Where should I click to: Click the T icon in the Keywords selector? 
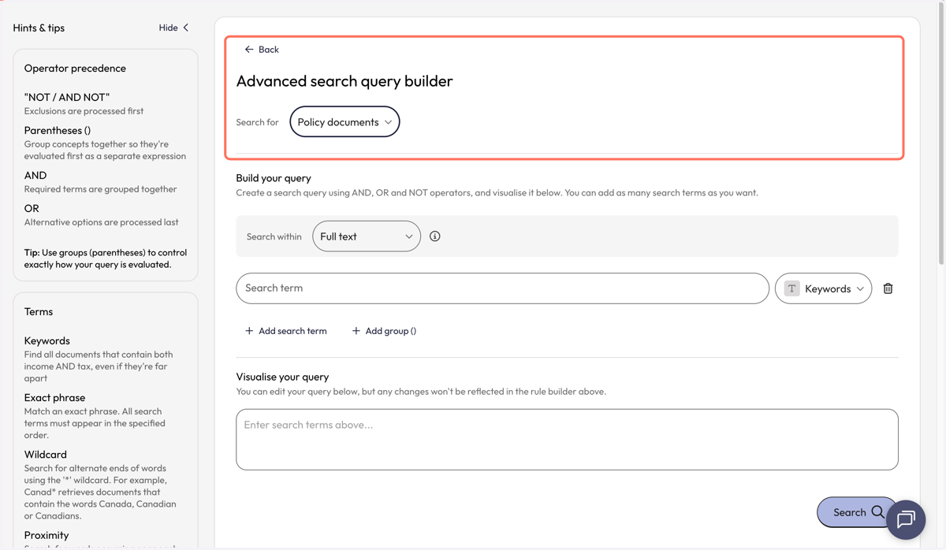click(x=792, y=288)
